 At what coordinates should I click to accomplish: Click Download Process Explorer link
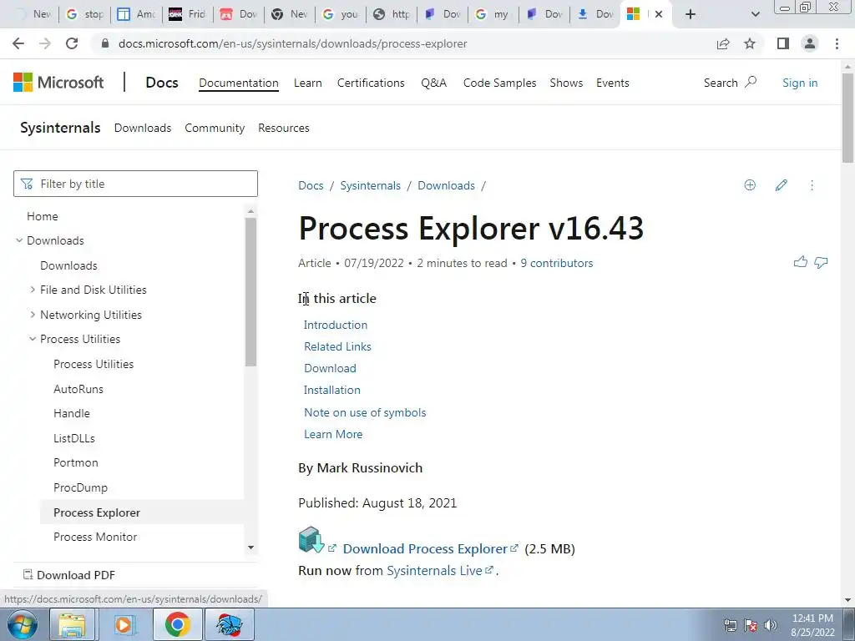[425, 548]
